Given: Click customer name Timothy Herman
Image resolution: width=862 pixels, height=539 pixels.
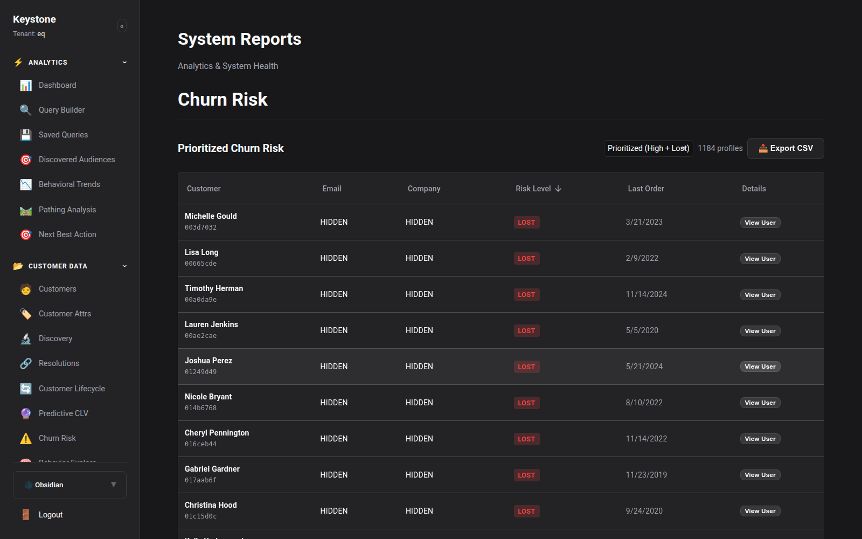Looking at the screenshot, I should pos(214,288).
